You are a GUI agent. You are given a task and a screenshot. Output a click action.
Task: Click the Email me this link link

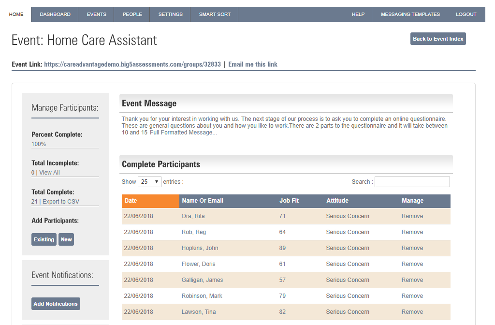(252, 64)
